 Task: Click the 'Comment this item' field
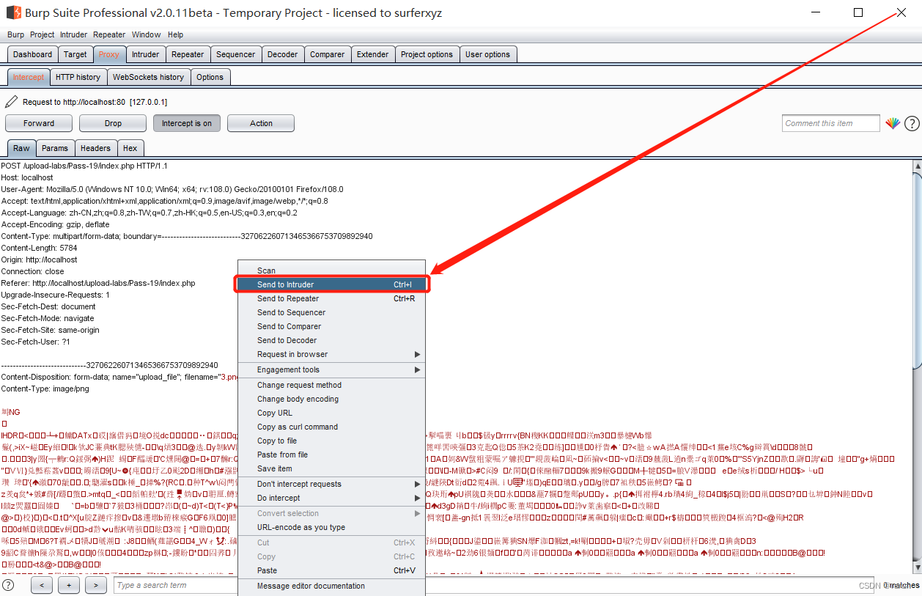[x=830, y=123]
